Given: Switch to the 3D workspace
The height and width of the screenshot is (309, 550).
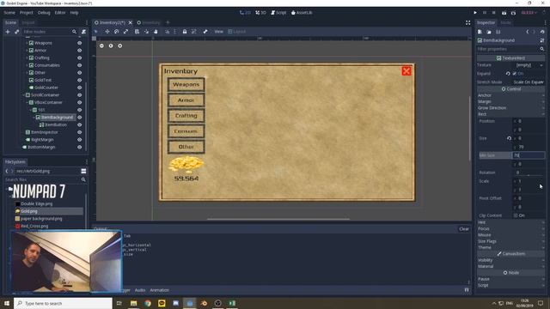Looking at the screenshot, I should click(260, 13).
